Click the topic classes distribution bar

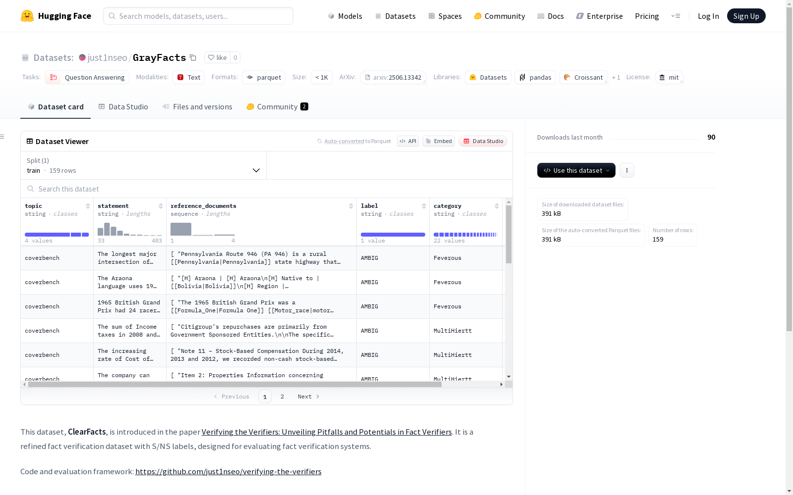[57, 235]
